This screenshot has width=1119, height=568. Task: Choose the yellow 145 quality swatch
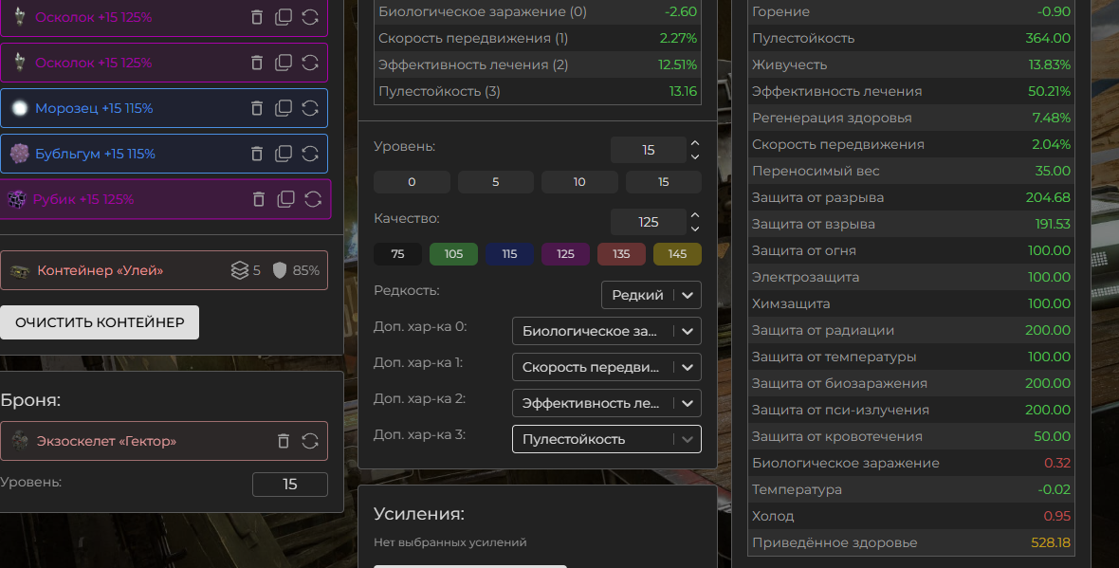coord(677,254)
